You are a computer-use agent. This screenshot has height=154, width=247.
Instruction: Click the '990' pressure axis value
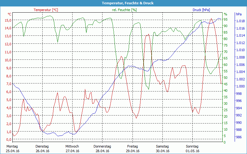(239, 123)
